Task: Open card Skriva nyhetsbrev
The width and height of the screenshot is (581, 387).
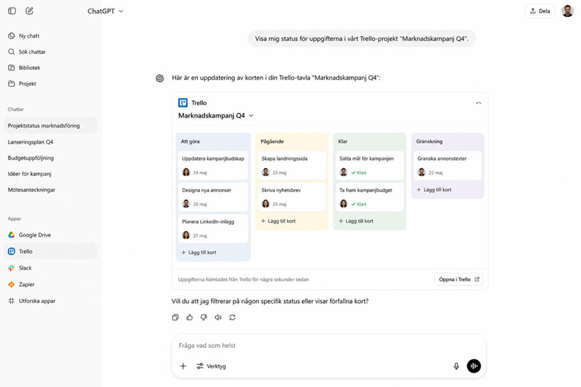Action: point(292,197)
